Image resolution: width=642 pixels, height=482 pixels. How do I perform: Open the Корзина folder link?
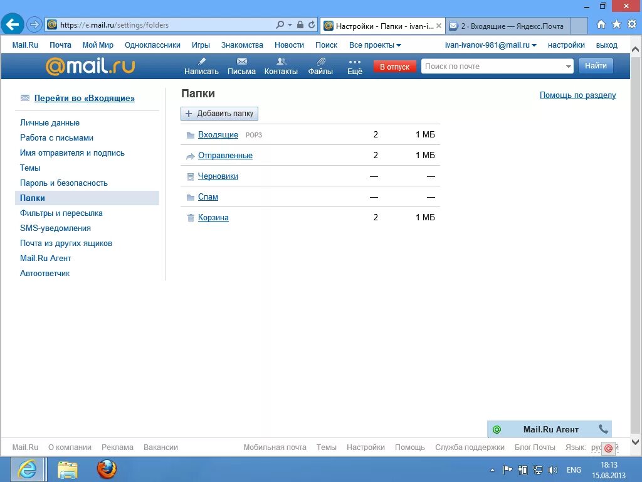tap(213, 218)
